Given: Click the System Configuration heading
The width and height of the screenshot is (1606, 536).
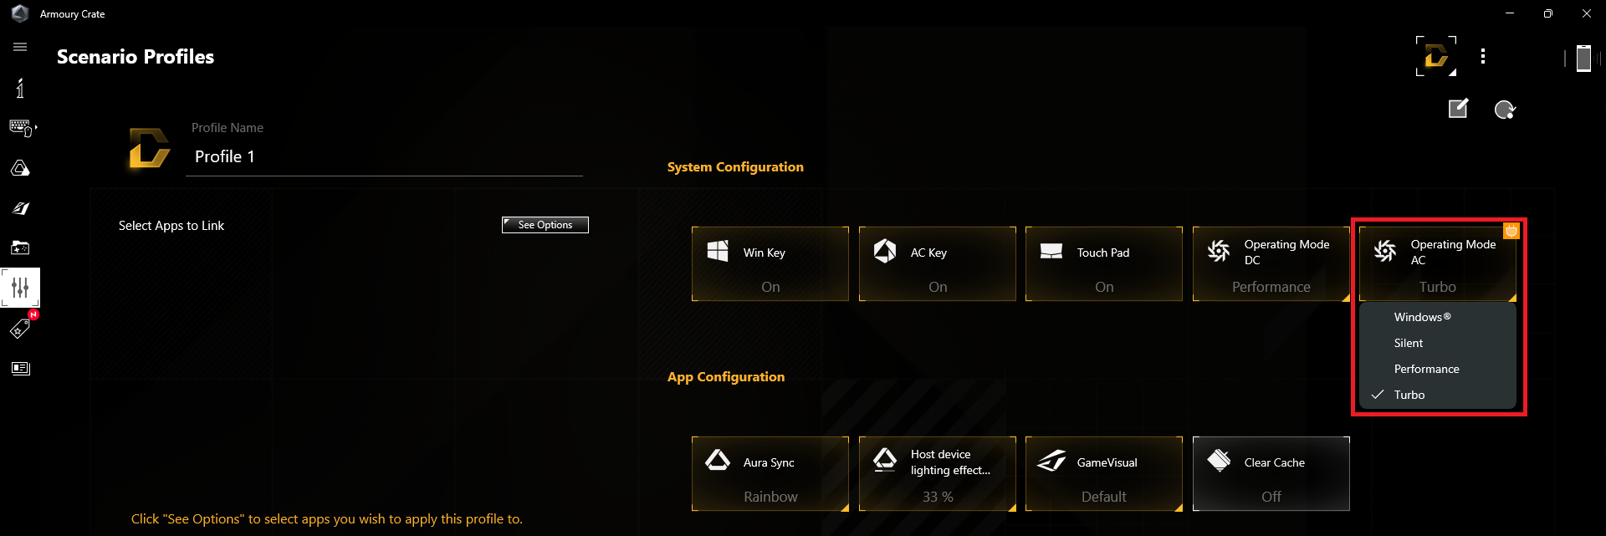Looking at the screenshot, I should pos(735,167).
